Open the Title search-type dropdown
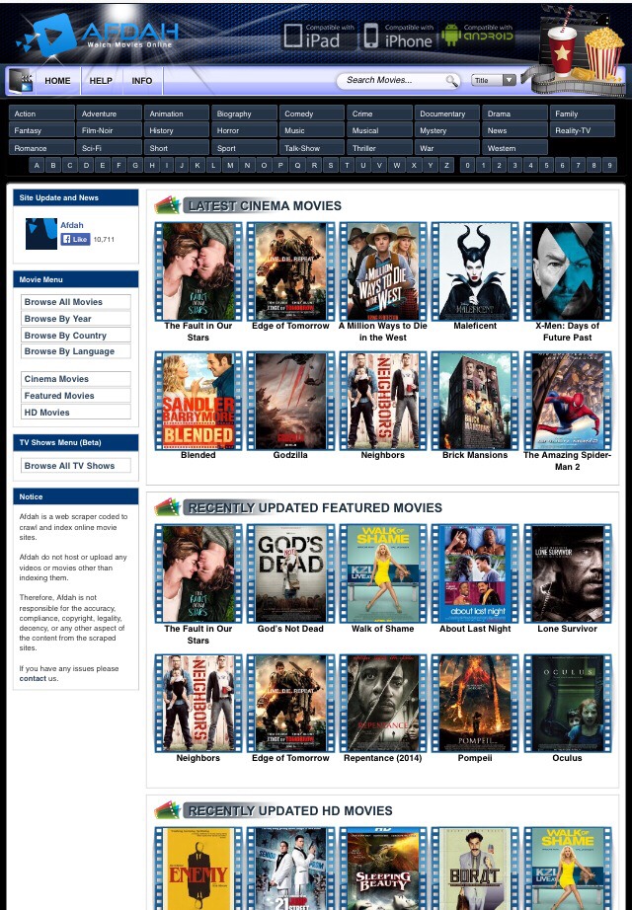This screenshot has height=910, width=632. pos(493,80)
